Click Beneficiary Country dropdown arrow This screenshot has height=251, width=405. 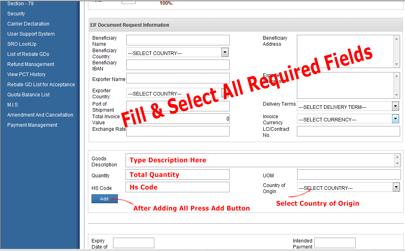pos(225,52)
